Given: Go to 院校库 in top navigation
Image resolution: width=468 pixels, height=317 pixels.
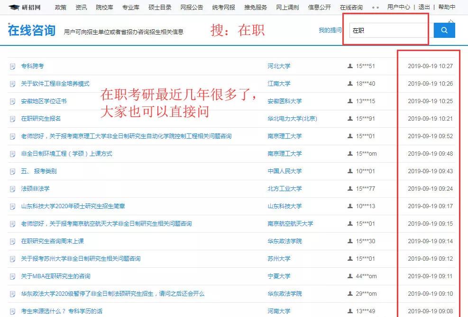Looking at the screenshot, I should point(104,7).
